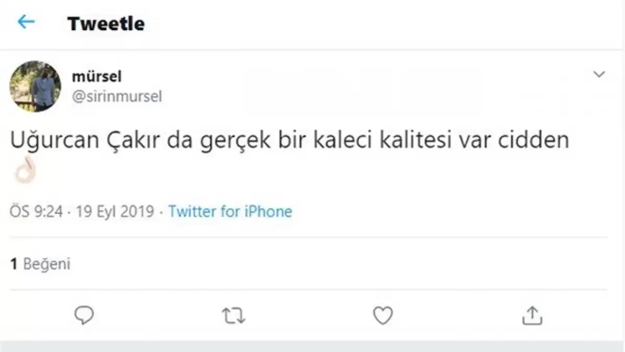Click the 19 Eyl 2019 date
The height and width of the screenshot is (352, 625).
point(115,212)
